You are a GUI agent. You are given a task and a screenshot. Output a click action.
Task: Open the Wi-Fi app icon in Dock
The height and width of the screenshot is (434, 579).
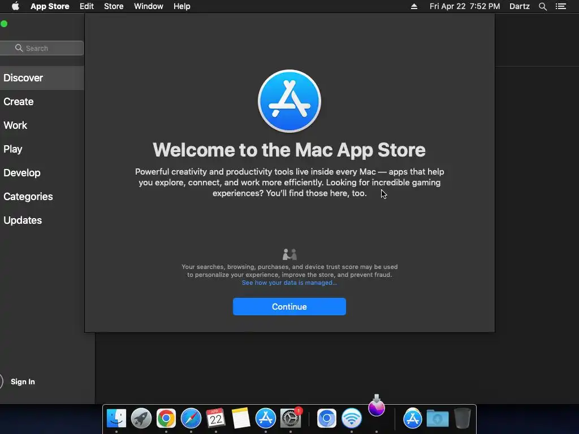352,419
